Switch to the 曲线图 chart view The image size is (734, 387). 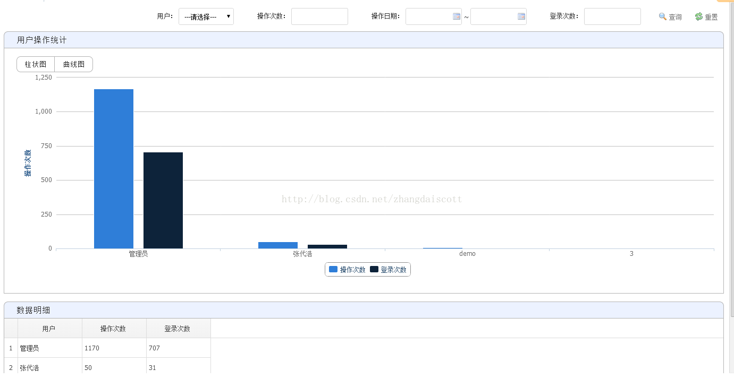tap(74, 64)
